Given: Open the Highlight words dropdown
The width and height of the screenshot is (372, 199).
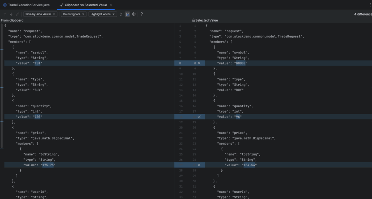Looking at the screenshot, I should point(102,14).
